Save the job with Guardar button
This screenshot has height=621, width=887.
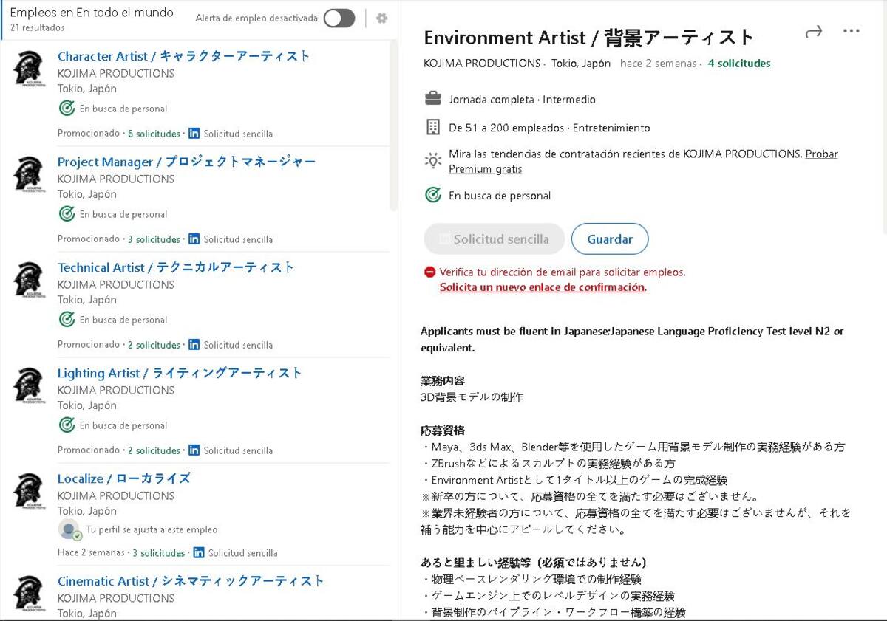click(x=610, y=239)
